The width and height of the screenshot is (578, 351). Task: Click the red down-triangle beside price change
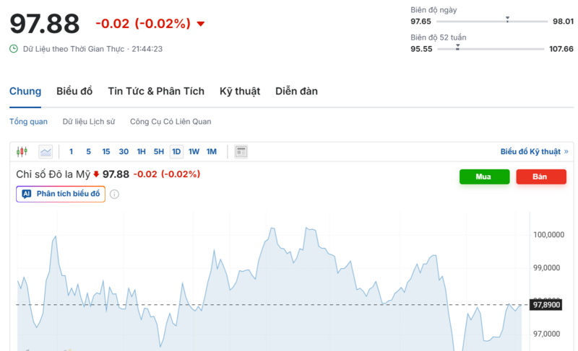201,24
